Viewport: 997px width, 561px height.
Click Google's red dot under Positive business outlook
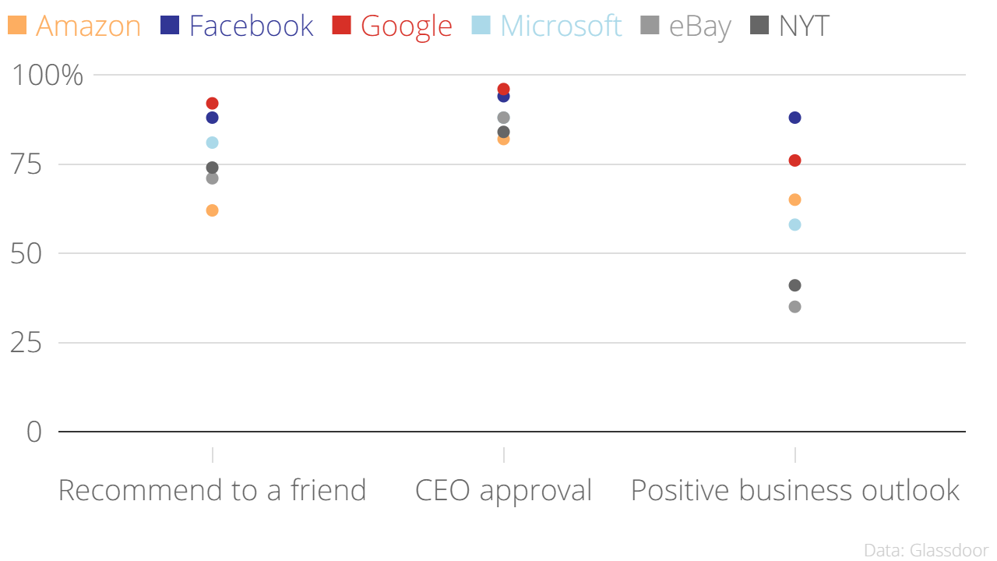(x=794, y=161)
